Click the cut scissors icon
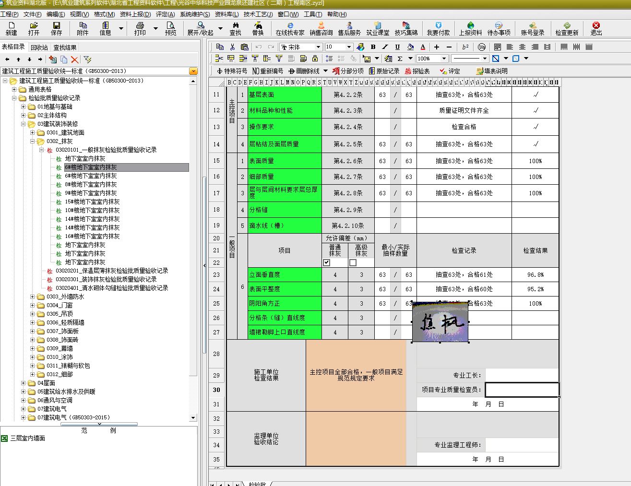This screenshot has height=486, width=631. [232, 47]
